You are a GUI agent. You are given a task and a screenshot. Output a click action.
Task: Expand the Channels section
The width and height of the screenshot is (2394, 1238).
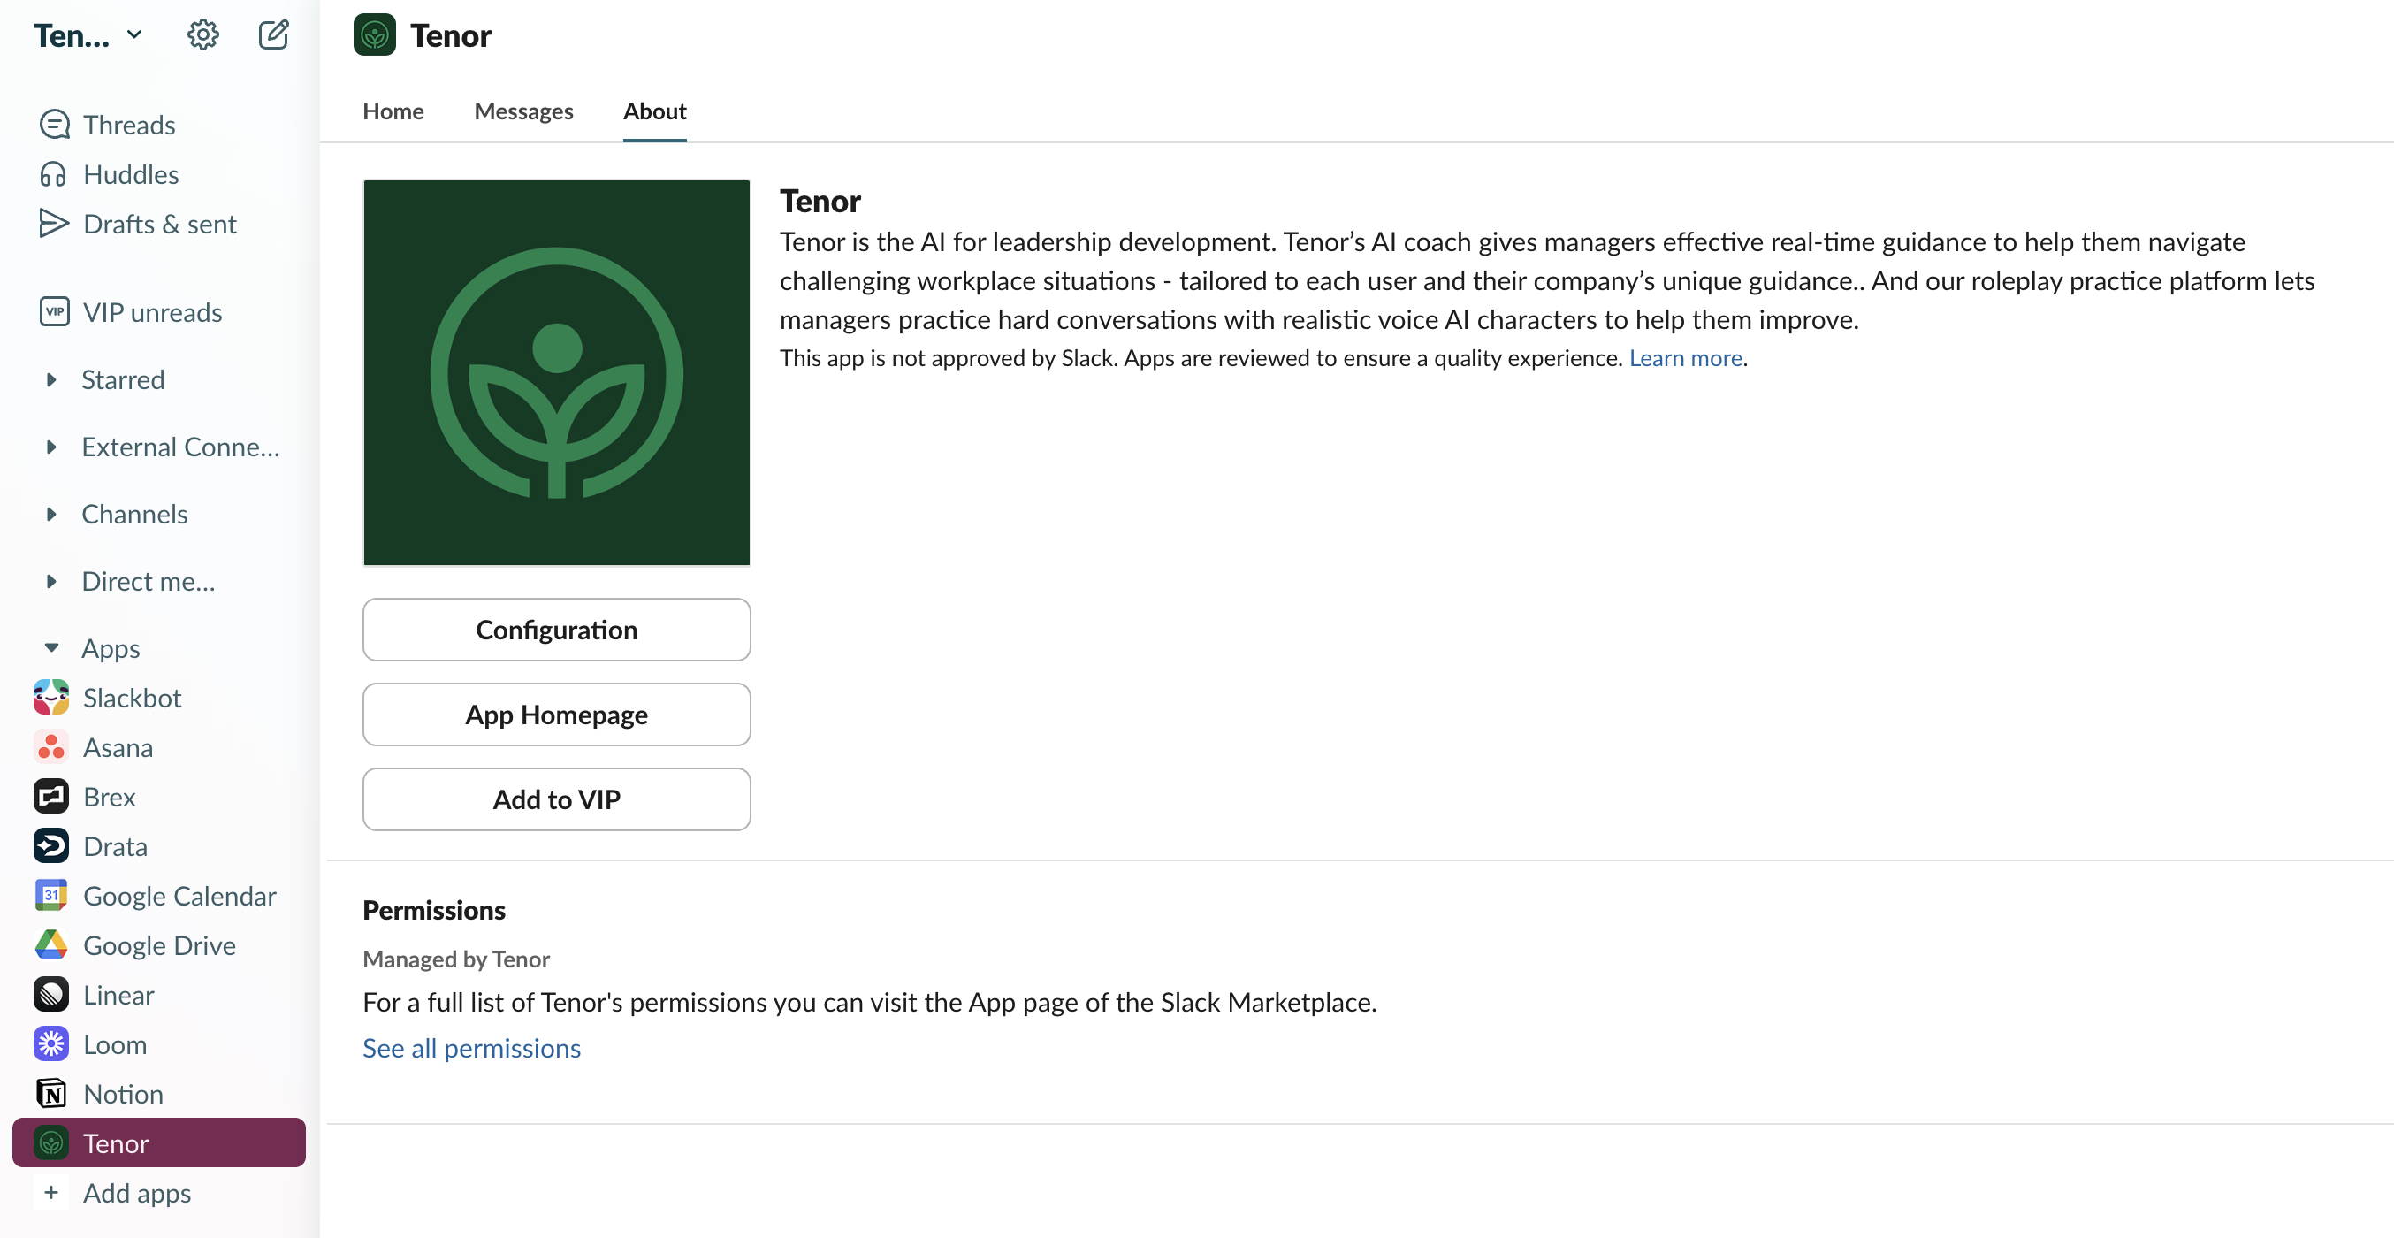[51, 514]
